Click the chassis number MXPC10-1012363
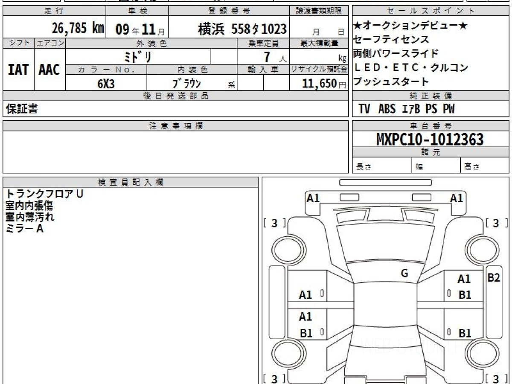The width and height of the screenshot is (512, 384). tap(430, 139)
